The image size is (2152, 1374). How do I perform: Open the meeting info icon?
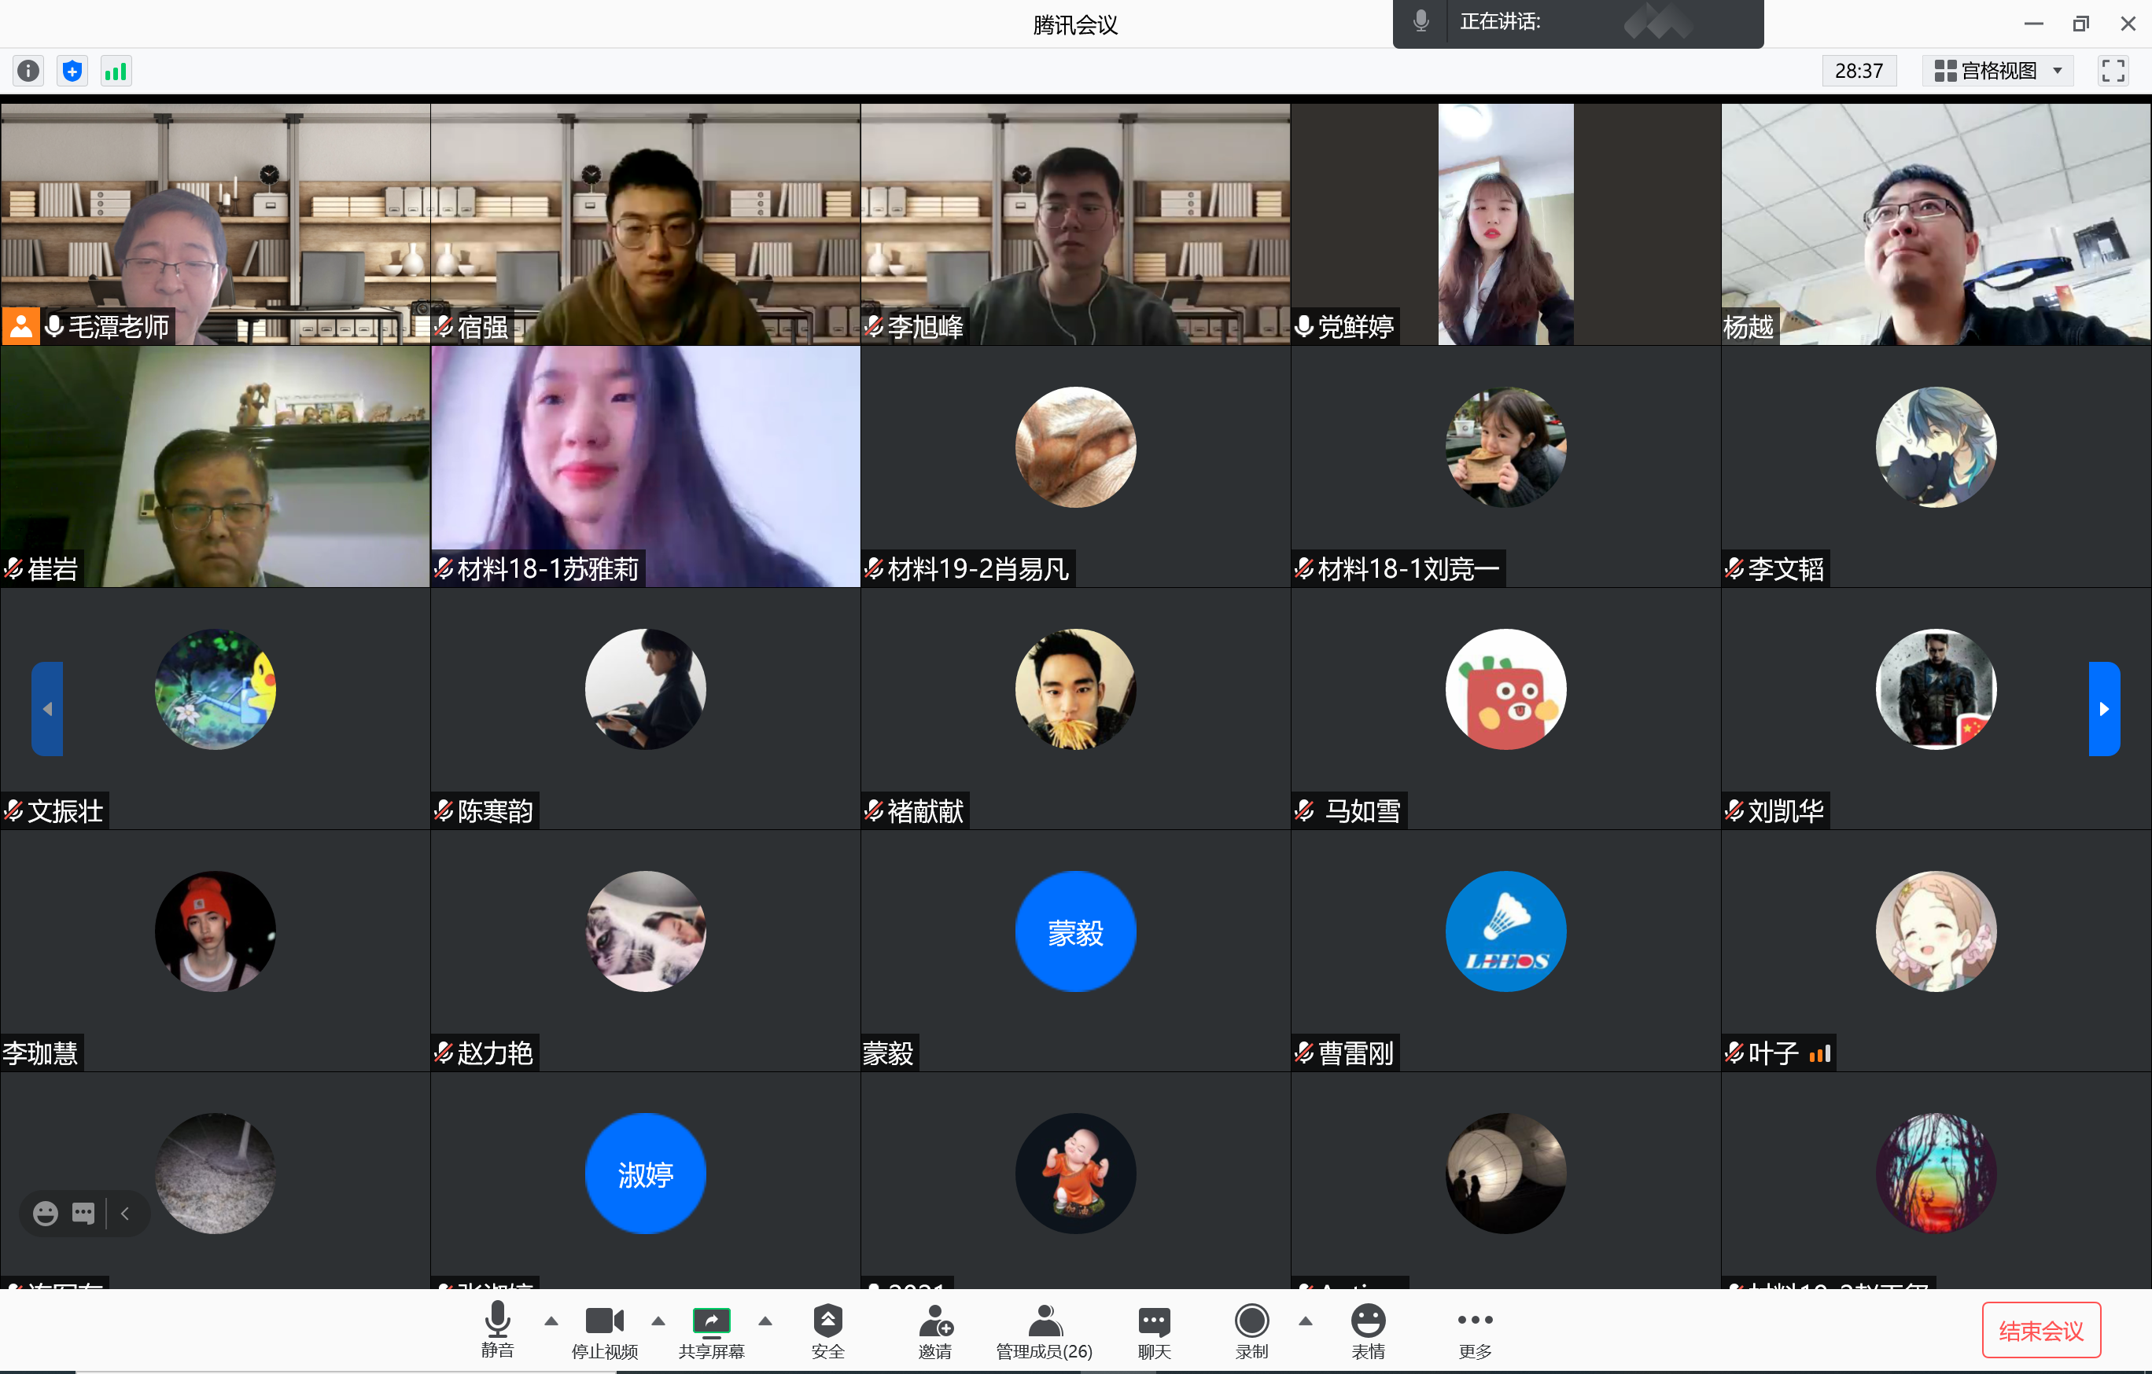tap(28, 71)
